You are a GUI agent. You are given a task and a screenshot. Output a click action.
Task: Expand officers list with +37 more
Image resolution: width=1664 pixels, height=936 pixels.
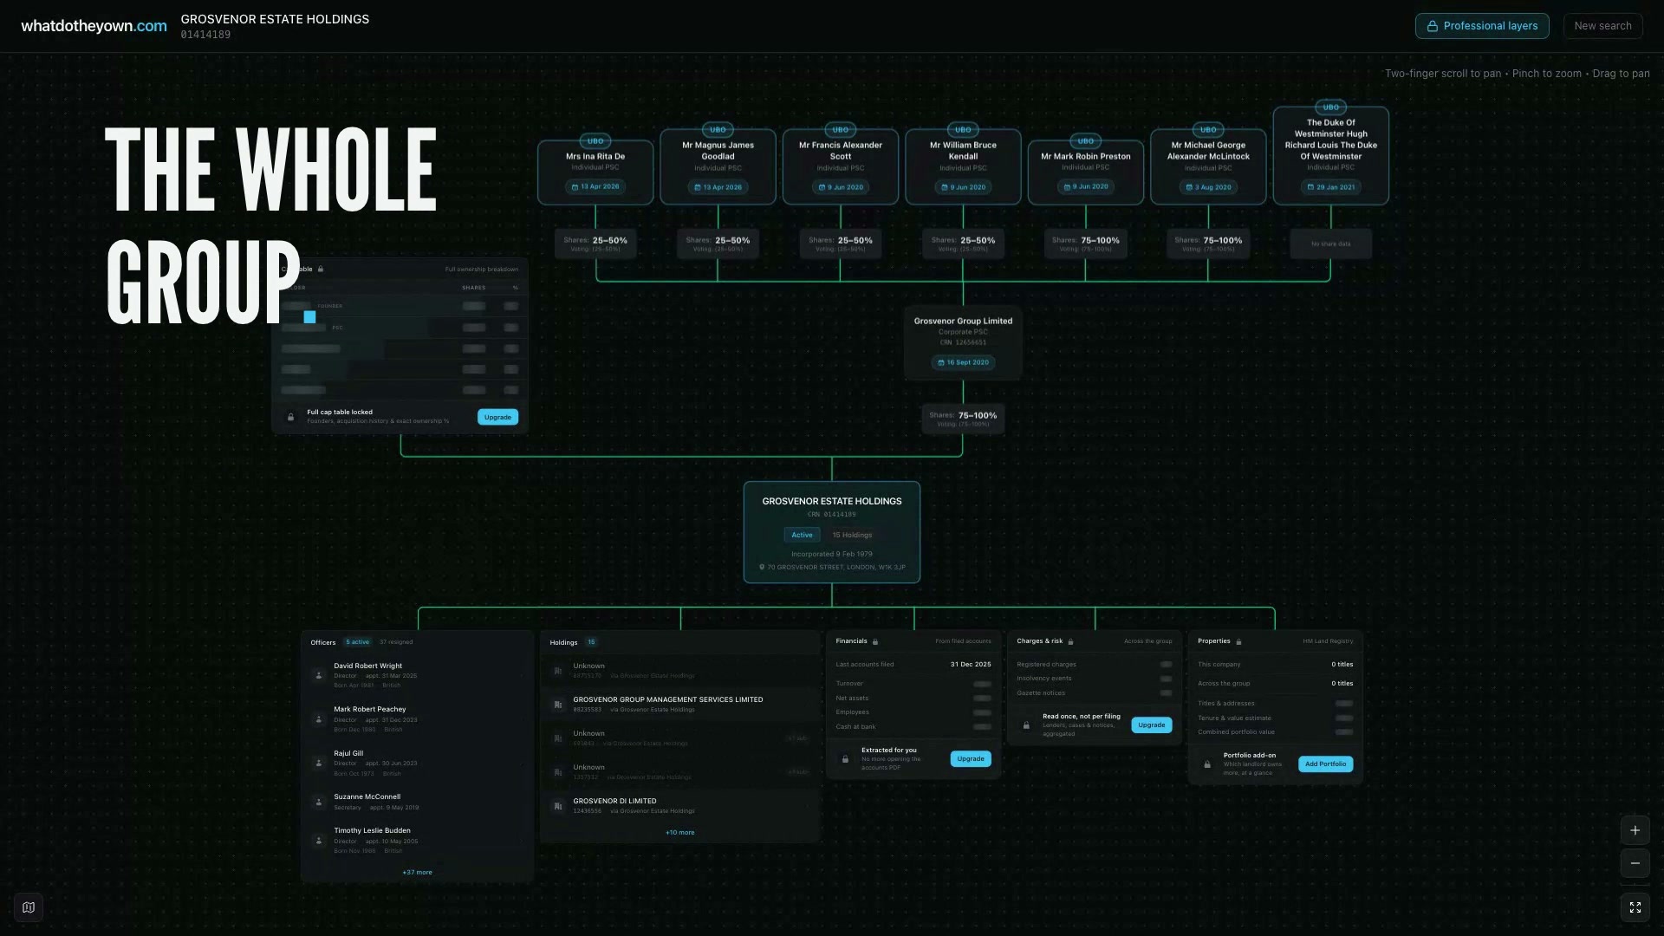417,872
